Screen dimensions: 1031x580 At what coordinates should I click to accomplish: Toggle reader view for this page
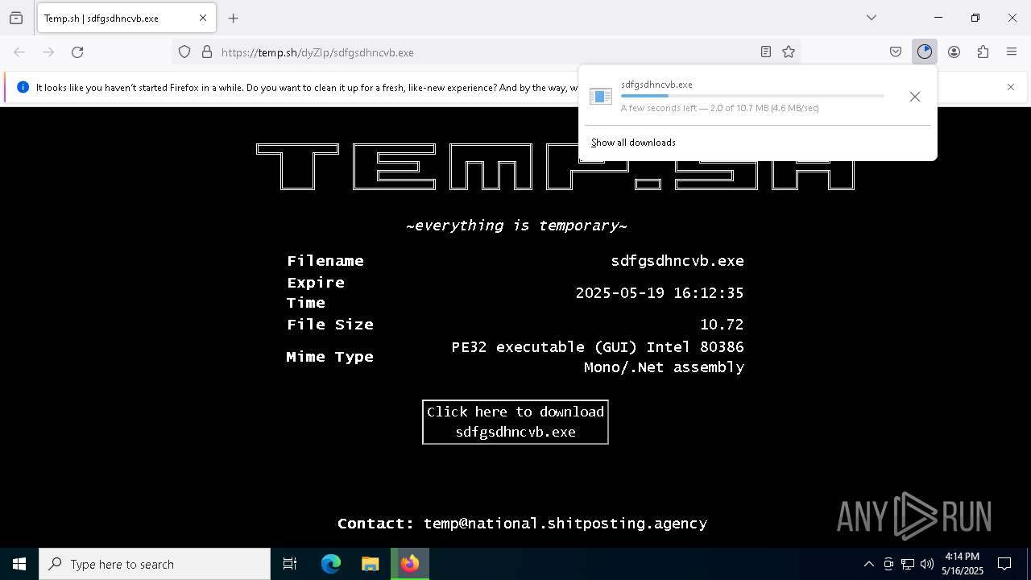tap(766, 52)
